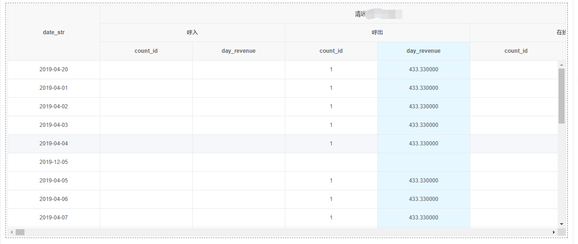Image resolution: width=578 pixels, height=244 pixels.
Task: Click 433.330000 in the 2019-04-01 row
Action: coord(424,88)
